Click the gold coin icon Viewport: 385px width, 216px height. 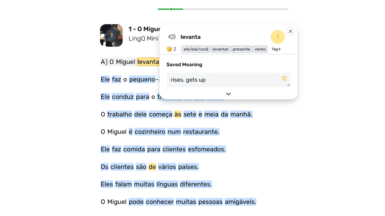tap(169, 49)
